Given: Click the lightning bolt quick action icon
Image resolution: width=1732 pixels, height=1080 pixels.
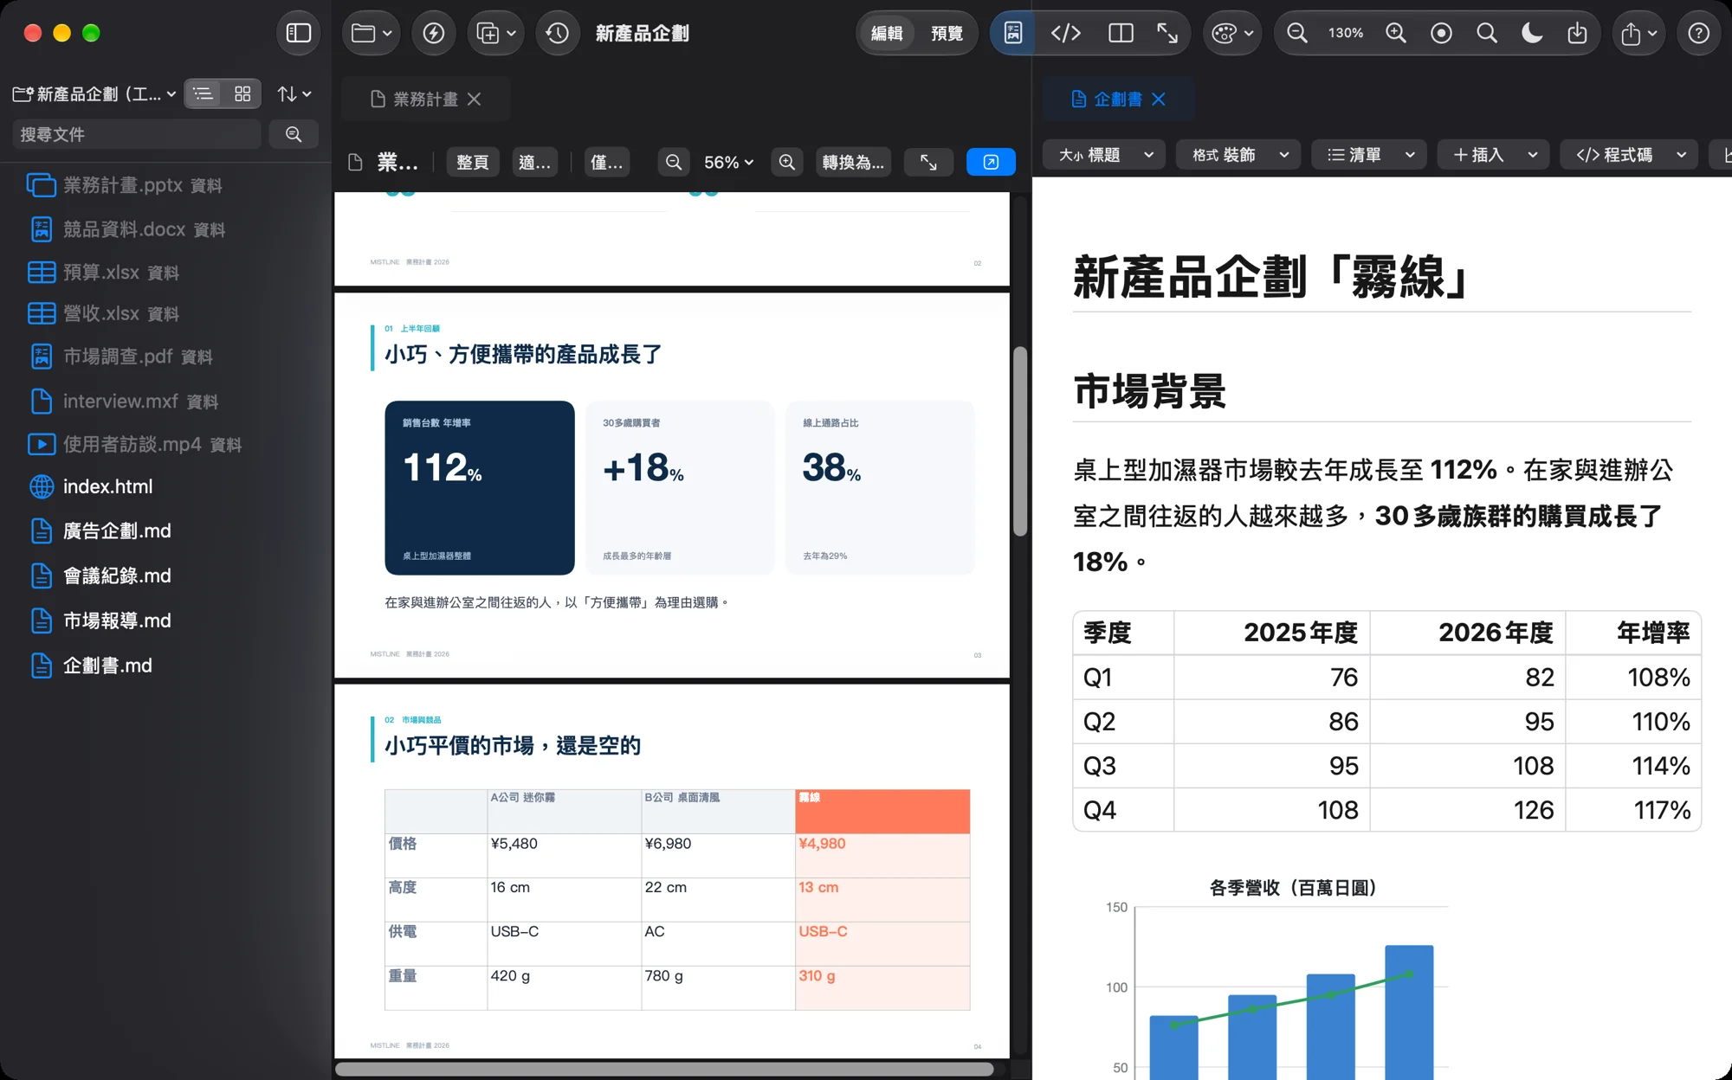Looking at the screenshot, I should click(x=434, y=33).
